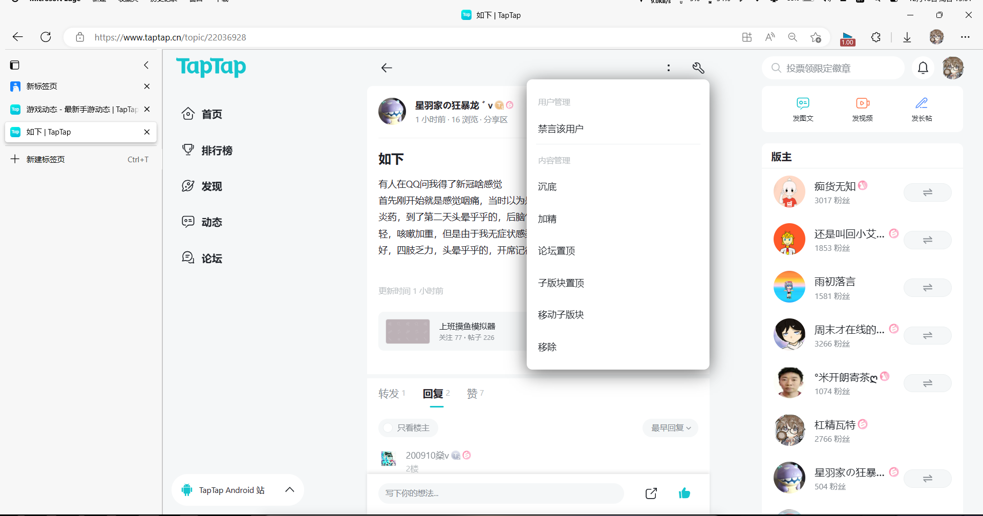Follow moderator 雨初落言
The width and height of the screenshot is (983, 516).
click(x=927, y=288)
